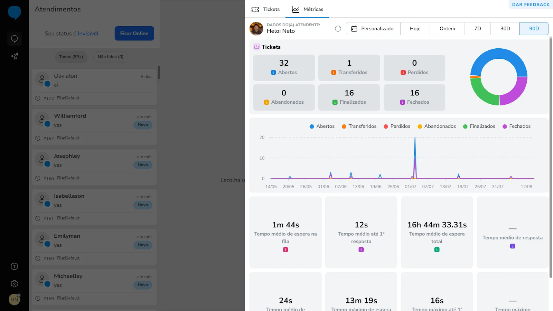Toggle Fechados series in chart legend
Image resolution: width=553 pixels, height=311 pixels.
516,126
